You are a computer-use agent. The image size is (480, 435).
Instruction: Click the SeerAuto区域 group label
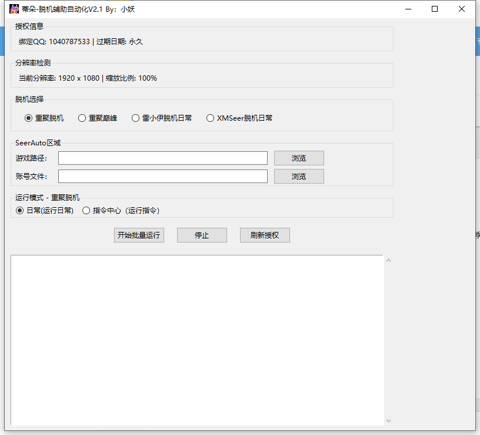[38, 143]
